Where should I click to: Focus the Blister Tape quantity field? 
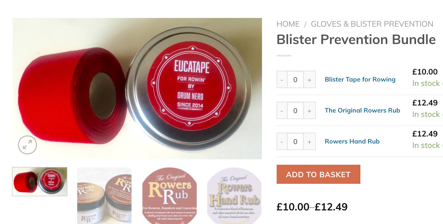click(x=295, y=79)
